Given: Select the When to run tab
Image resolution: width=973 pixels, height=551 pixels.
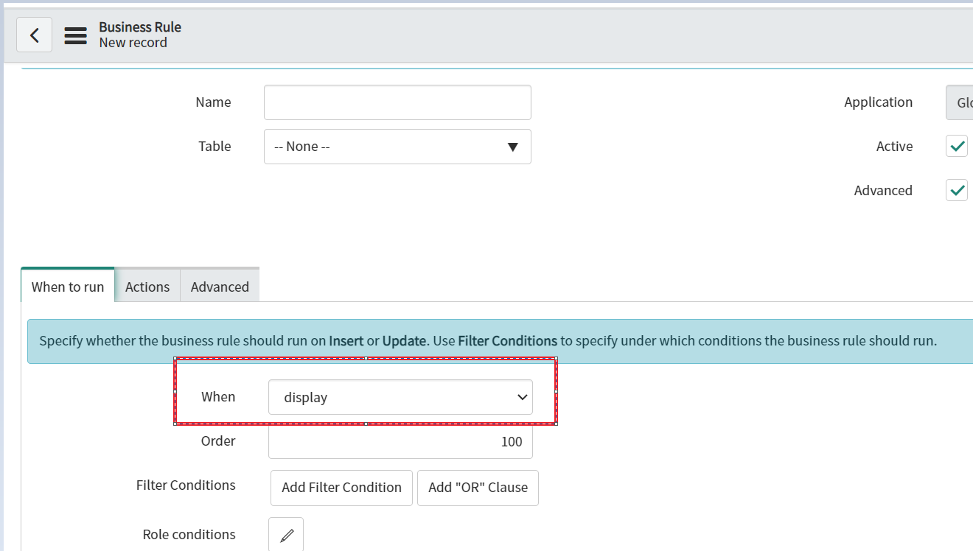Looking at the screenshot, I should (x=68, y=286).
